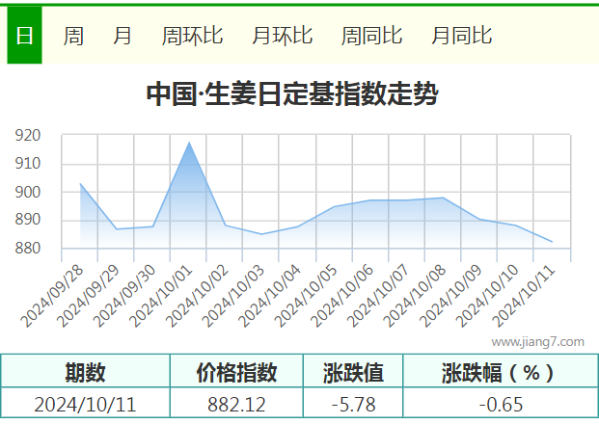This screenshot has width=599, height=424.
Task: Click the 2024/10/11 date cell in table
Action: click(85, 404)
